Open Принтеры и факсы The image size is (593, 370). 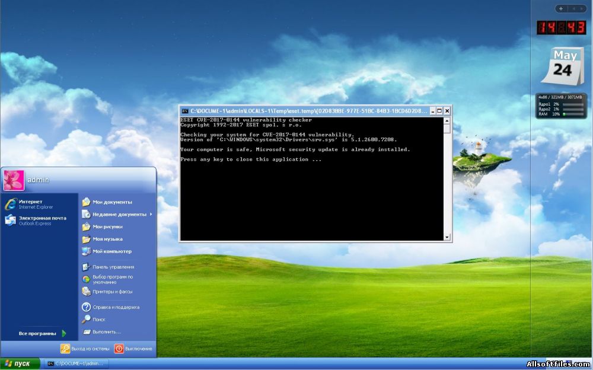tap(112, 292)
